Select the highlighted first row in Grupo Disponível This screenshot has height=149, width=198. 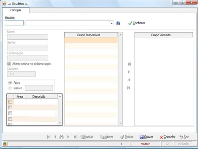pos(91,40)
